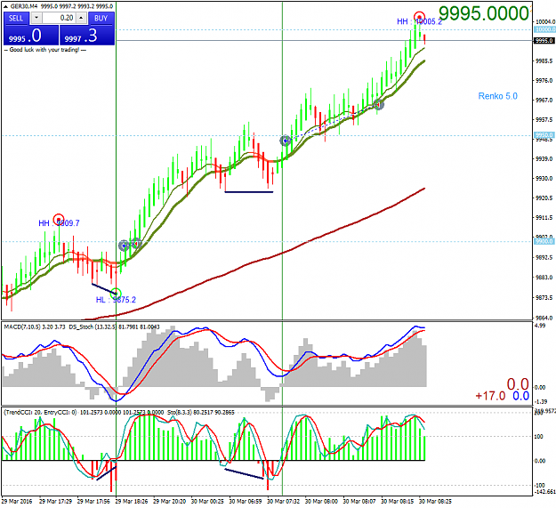This screenshot has height=508, width=556.
Task: Click the 9920.5 price scale value
Action: coord(544,198)
